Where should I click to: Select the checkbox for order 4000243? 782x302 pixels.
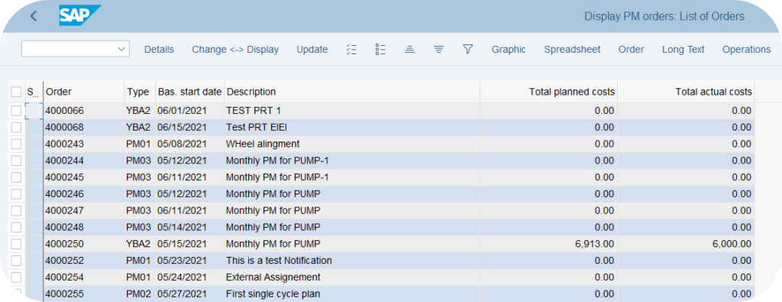coord(16,144)
